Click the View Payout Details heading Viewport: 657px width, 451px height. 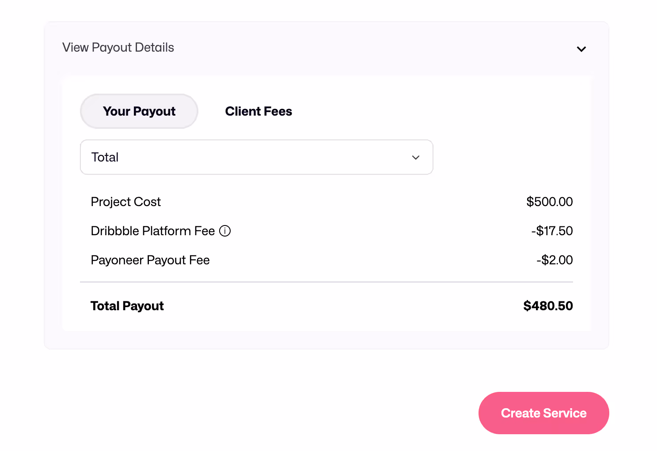pyautogui.click(x=118, y=48)
